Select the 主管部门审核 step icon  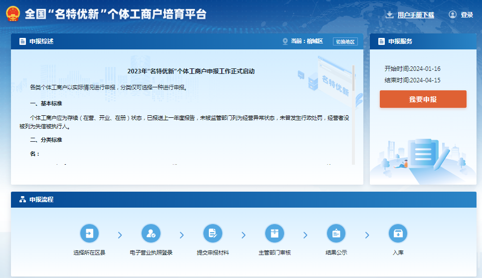[x=275, y=233]
